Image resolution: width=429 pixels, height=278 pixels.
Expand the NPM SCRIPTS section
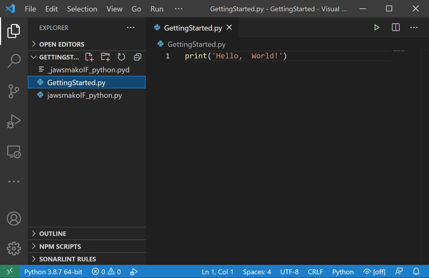[x=60, y=246]
